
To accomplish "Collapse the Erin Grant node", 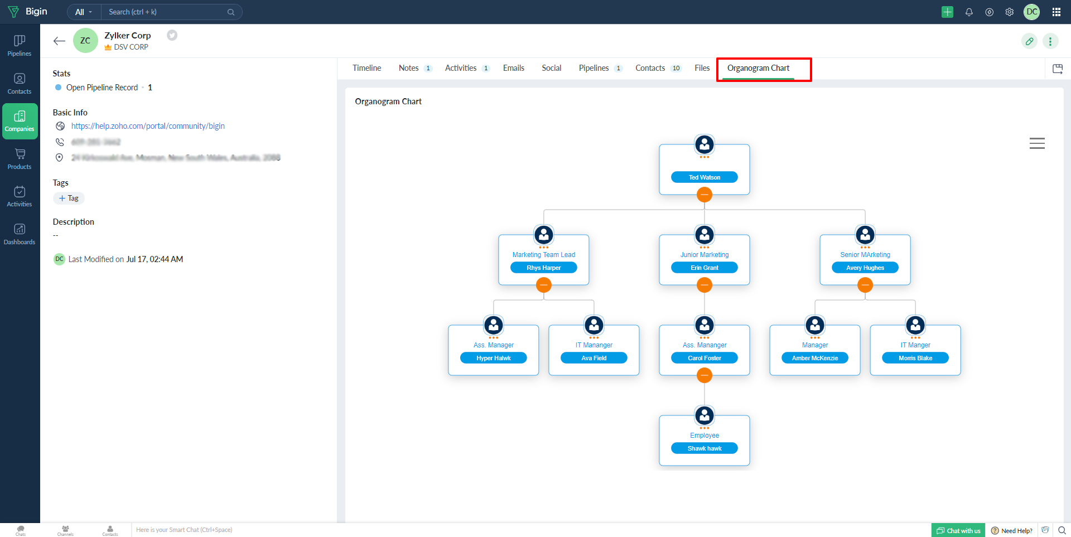I will click(705, 285).
